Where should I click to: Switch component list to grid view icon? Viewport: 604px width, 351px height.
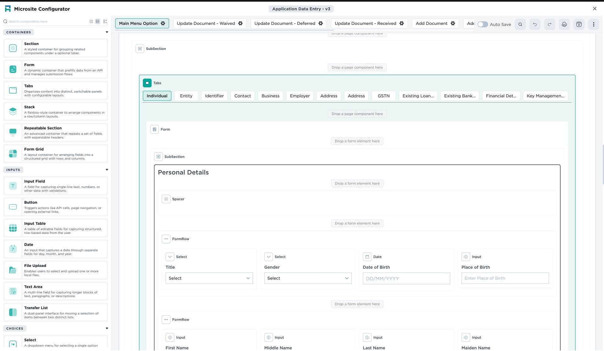click(x=91, y=21)
